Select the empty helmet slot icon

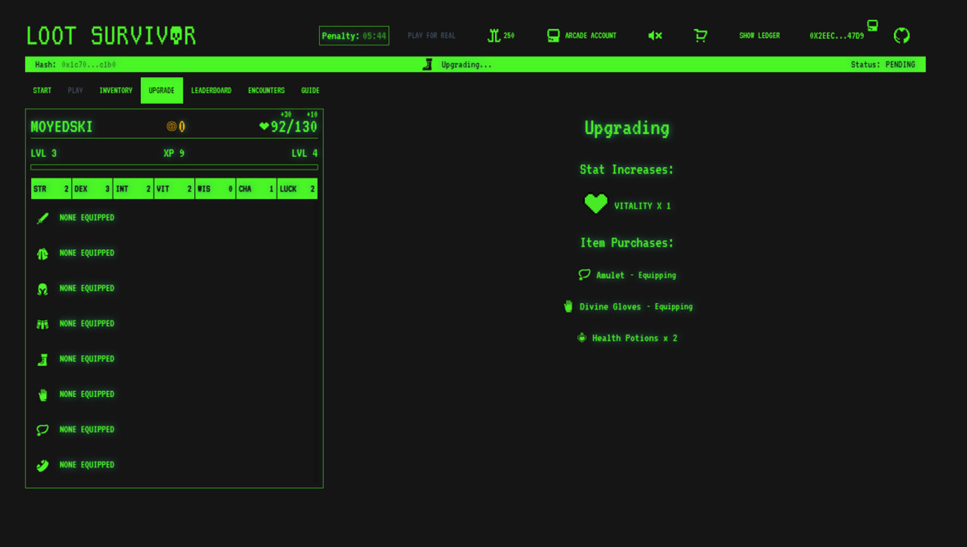[43, 289]
